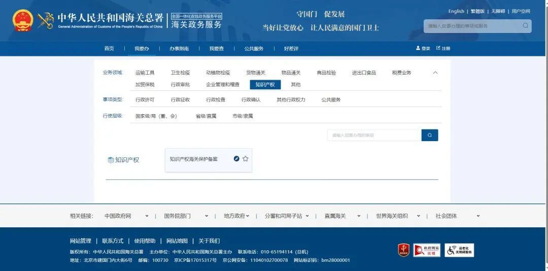
Task: Filter by 其他 business area
Action: [x=296, y=85]
